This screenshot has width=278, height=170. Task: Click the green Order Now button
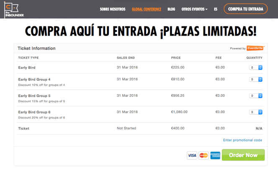click(x=243, y=155)
